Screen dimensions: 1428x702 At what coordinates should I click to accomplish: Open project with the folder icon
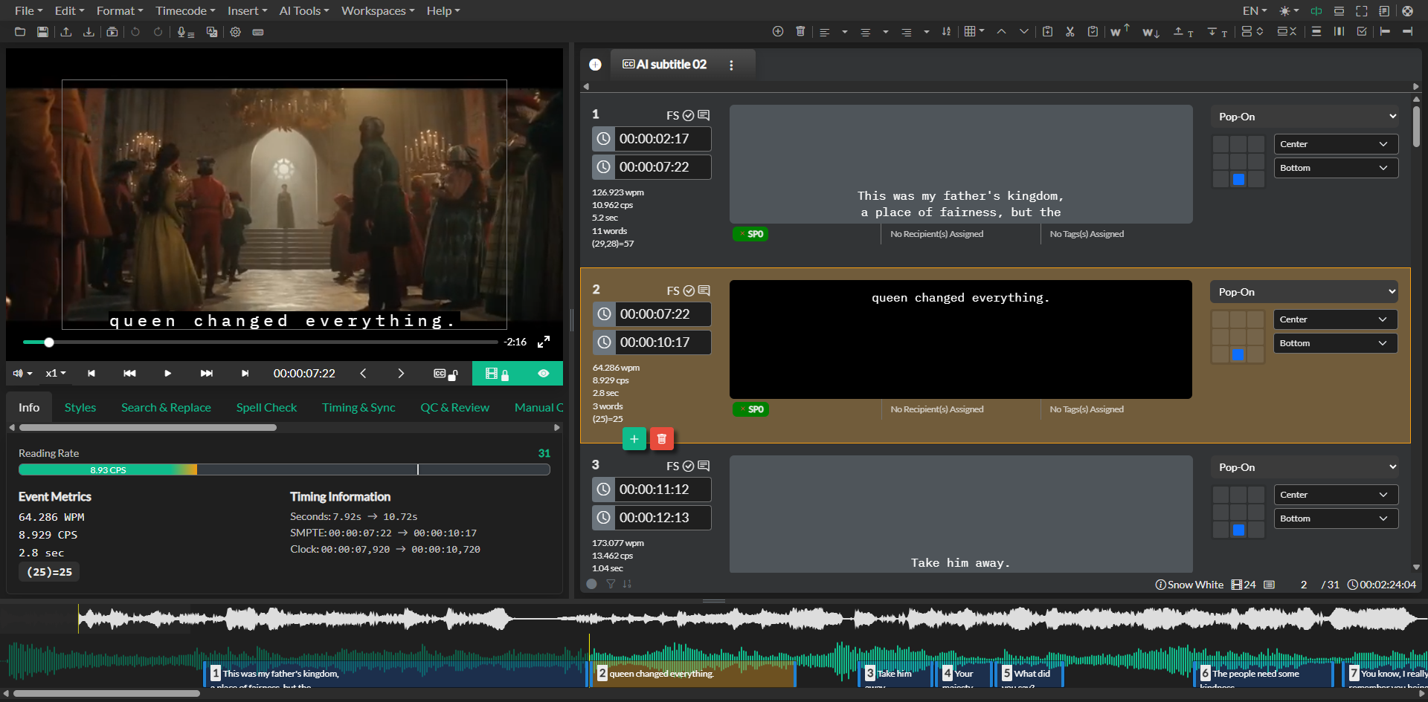20,32
